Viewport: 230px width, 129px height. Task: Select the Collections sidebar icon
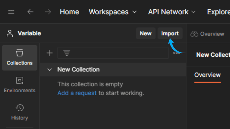pos(20,58)
